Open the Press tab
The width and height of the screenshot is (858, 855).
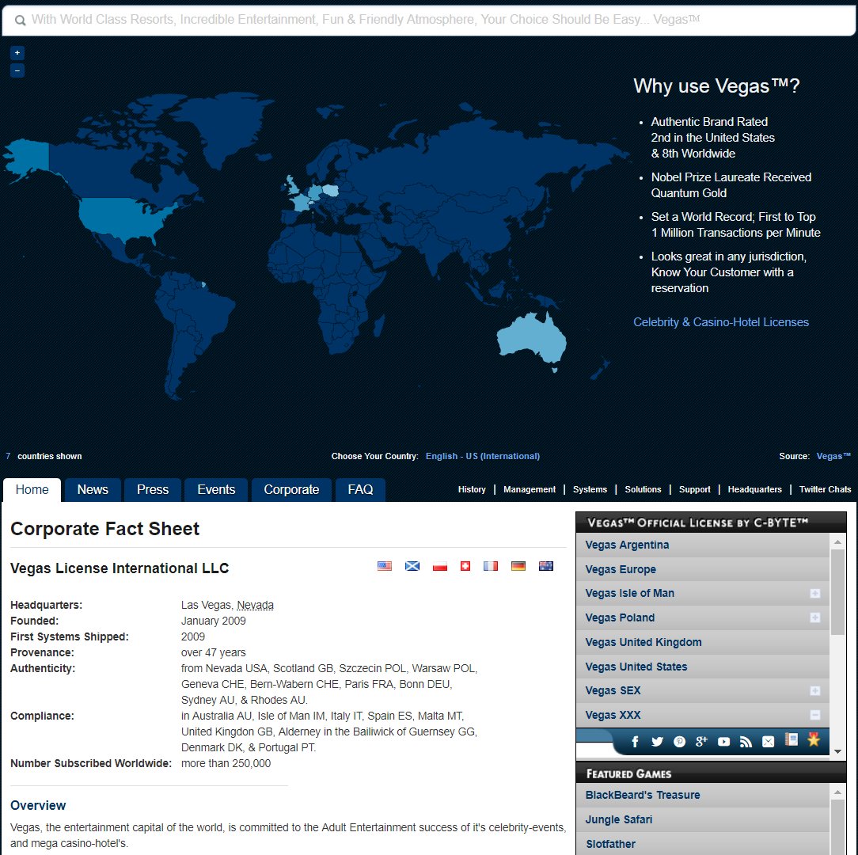click(153, 489)
